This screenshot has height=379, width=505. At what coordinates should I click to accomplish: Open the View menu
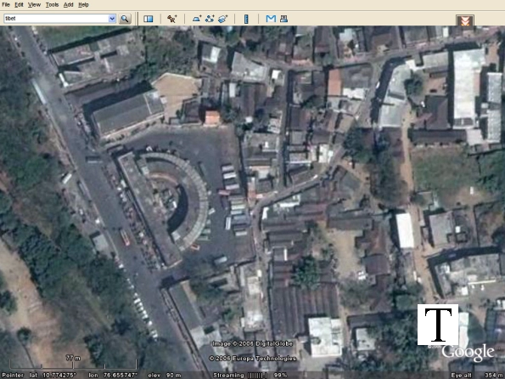[34, 5]
